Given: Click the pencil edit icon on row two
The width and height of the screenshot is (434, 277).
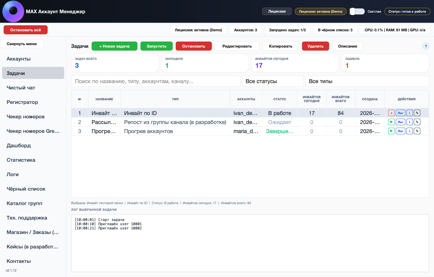Looking at the screenshot, I should (417, 122).
